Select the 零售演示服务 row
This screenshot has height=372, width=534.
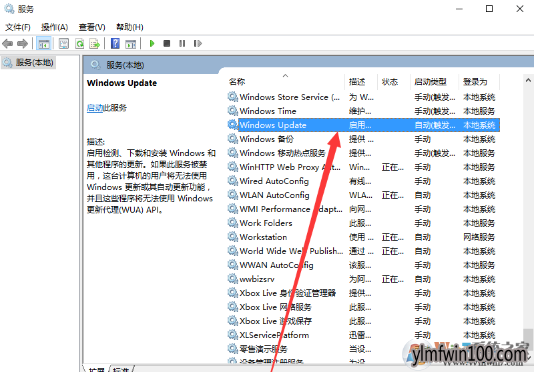click(363, 349)
